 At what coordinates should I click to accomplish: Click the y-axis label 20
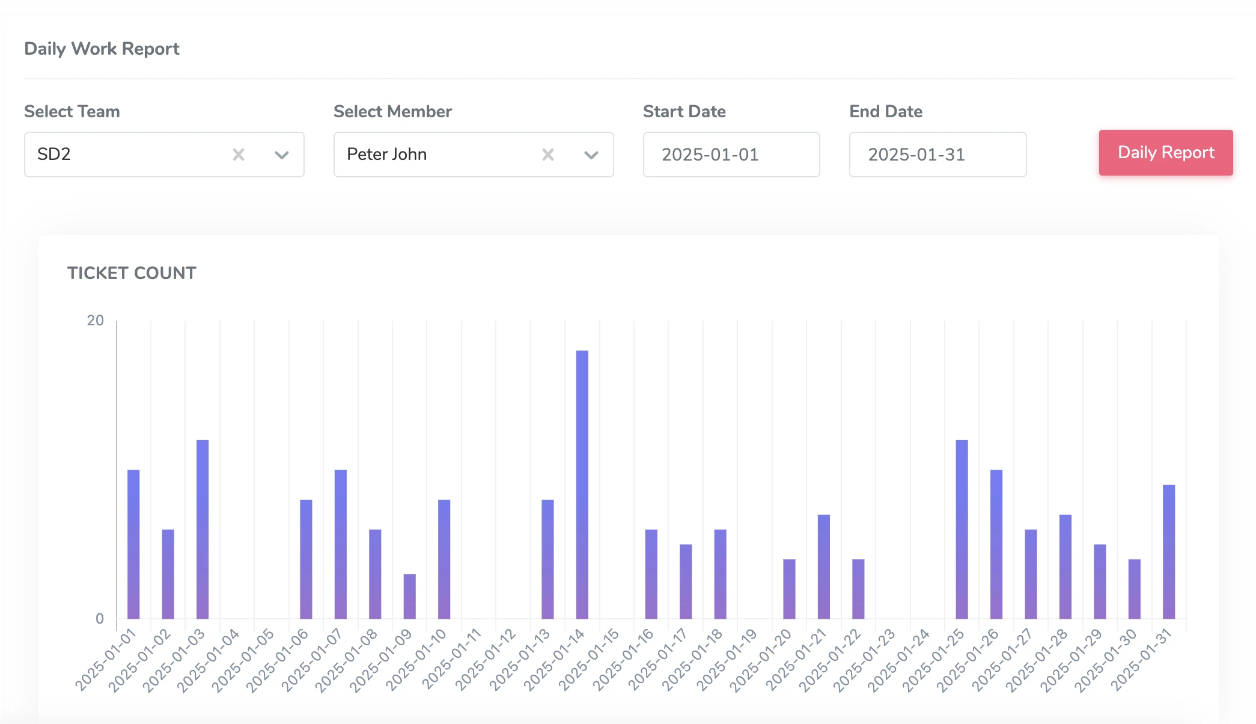click(96, 321)
